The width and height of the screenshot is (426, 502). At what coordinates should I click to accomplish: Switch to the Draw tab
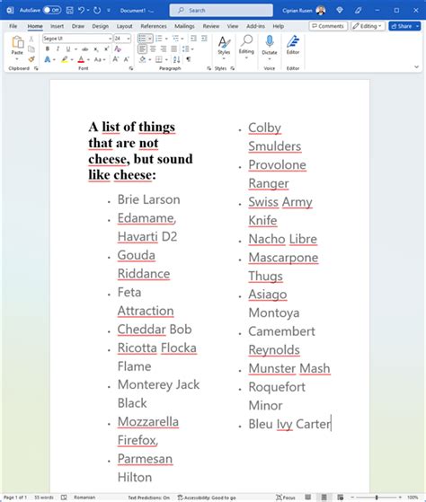(x=78, y=26)
